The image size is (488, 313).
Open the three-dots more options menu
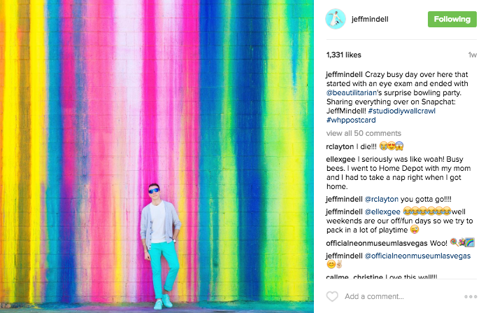(471, 296)
